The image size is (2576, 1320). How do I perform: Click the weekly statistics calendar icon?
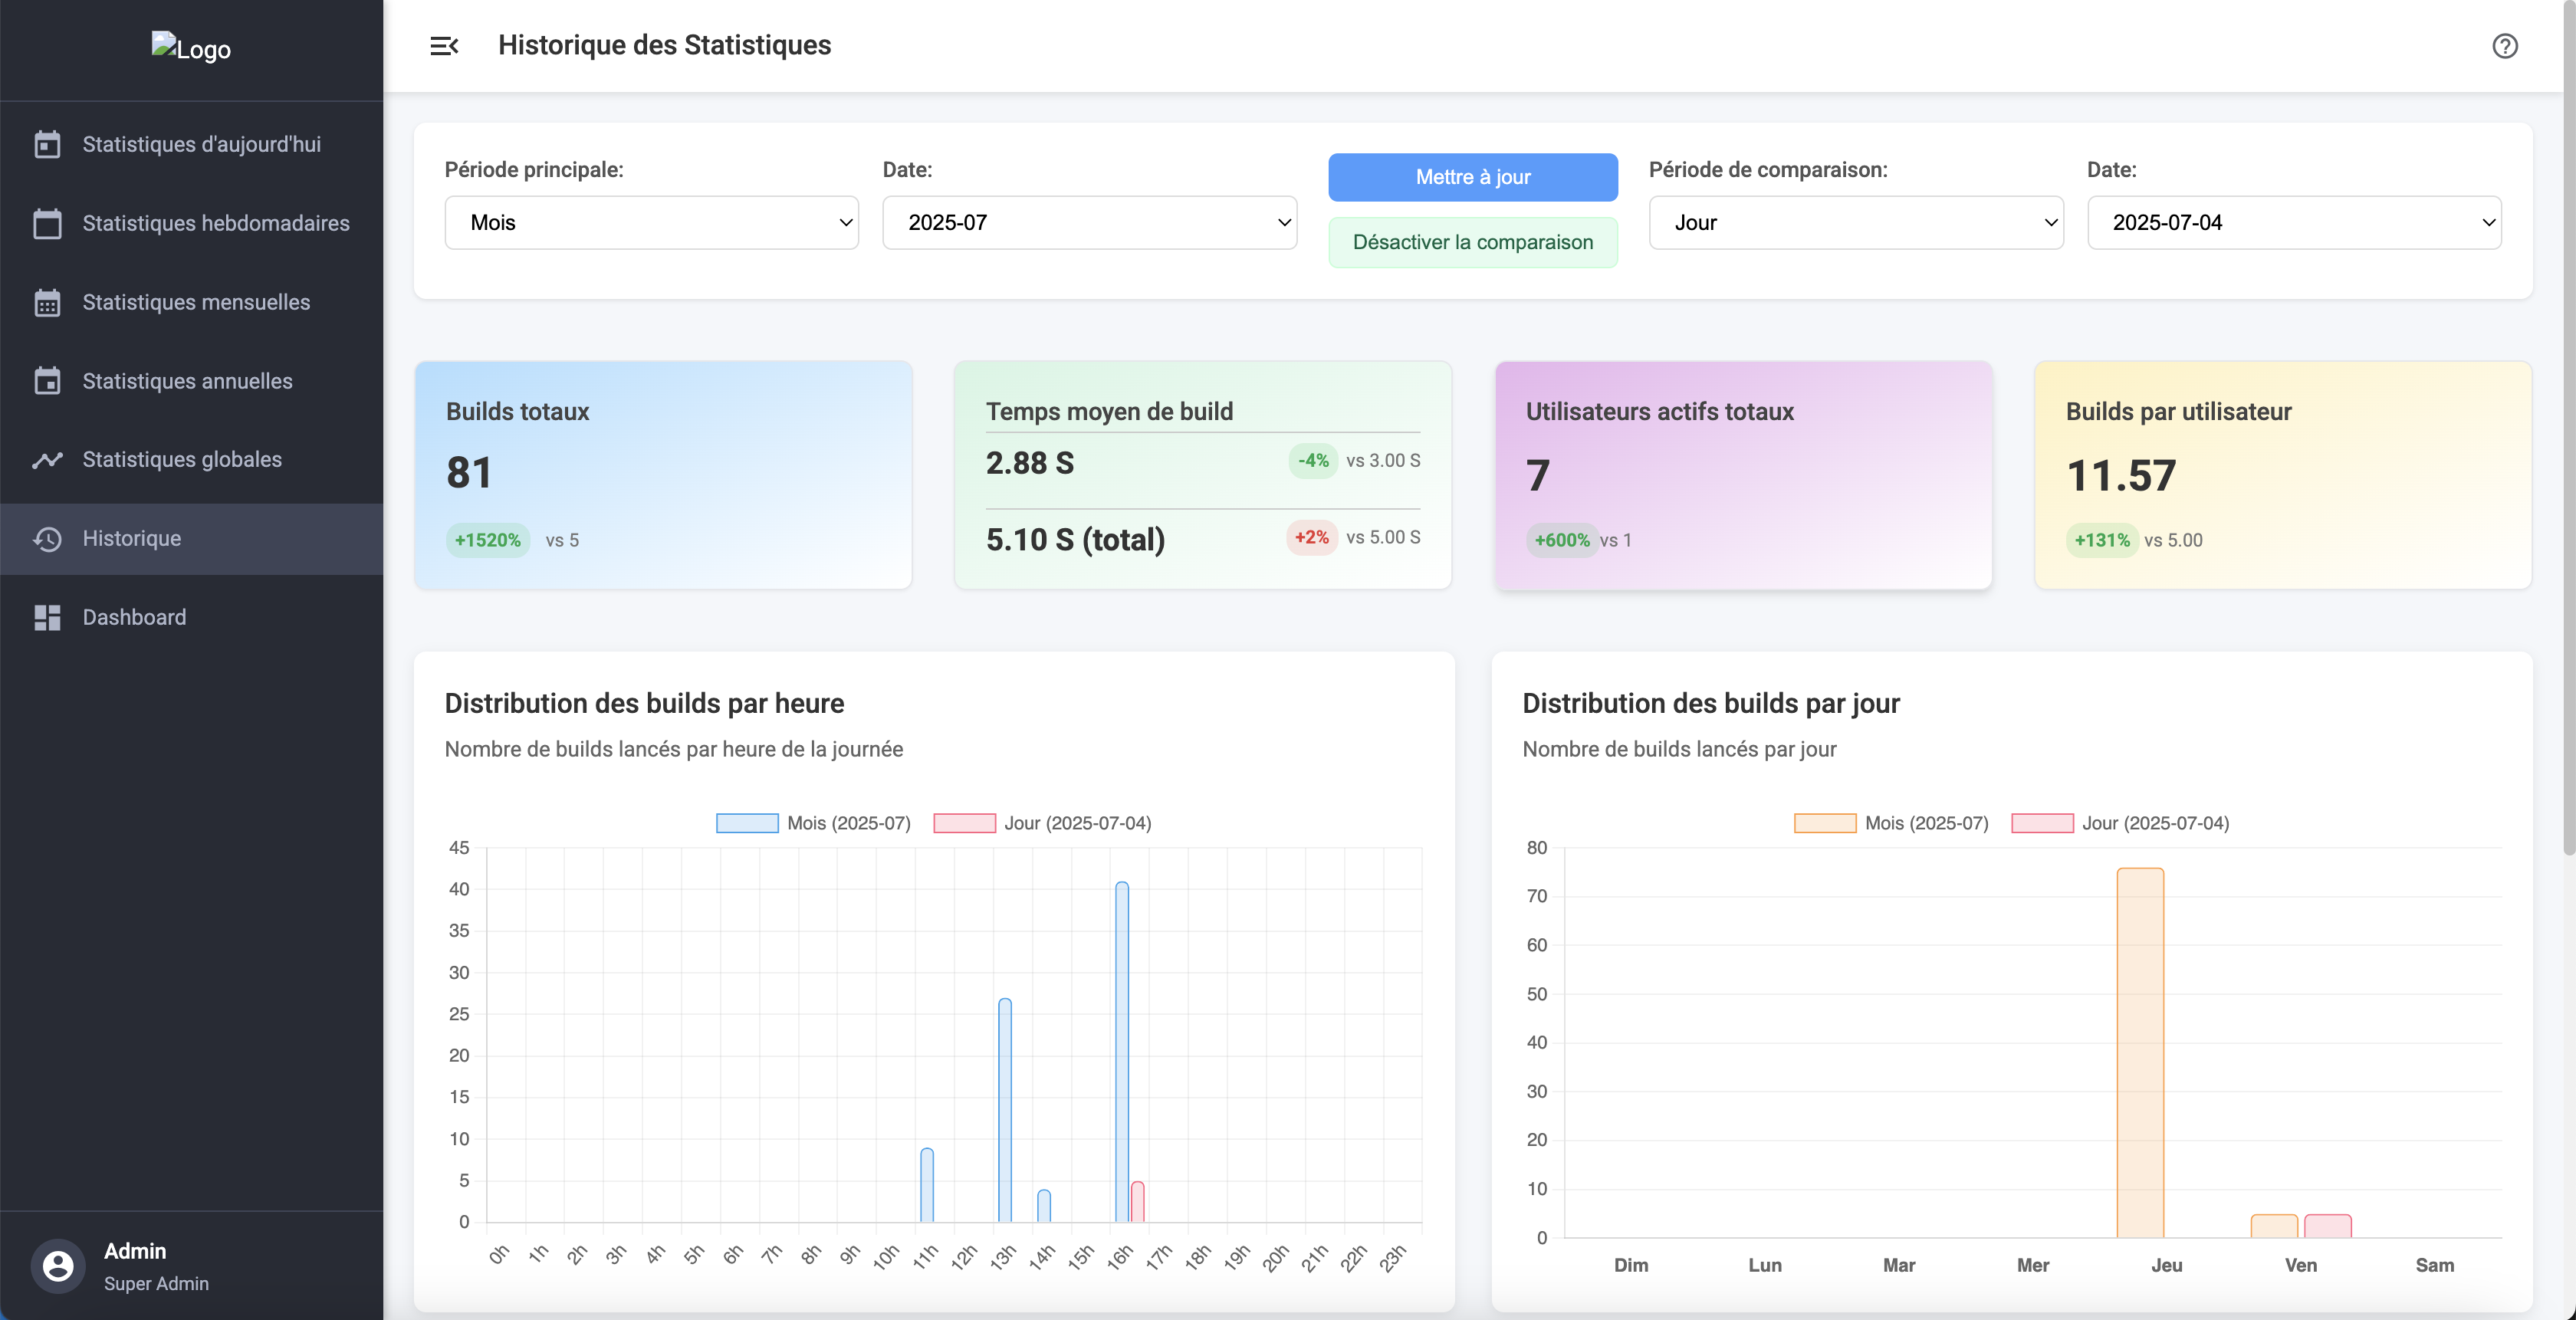(x=47, y=224)
